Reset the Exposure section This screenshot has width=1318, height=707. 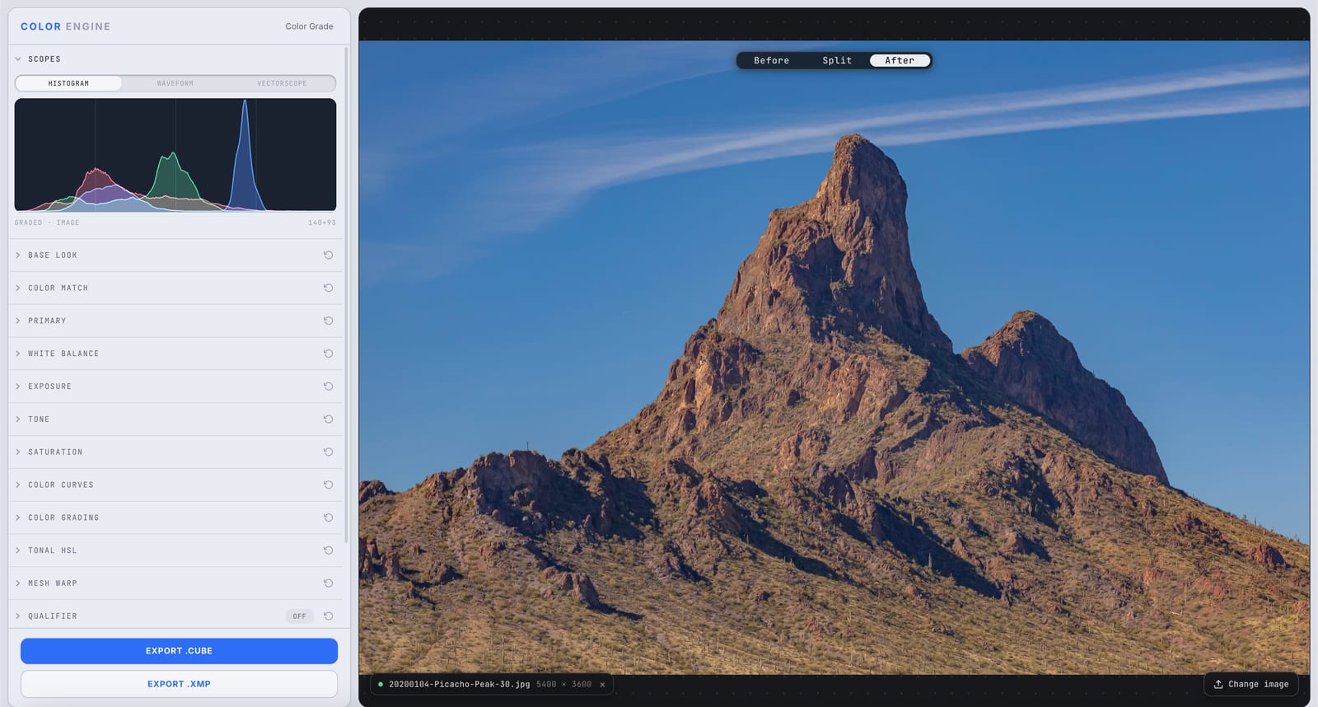pos(328,386)
